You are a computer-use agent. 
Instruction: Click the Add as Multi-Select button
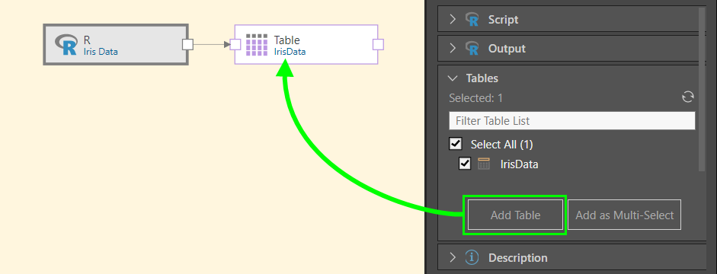[625, 215]
